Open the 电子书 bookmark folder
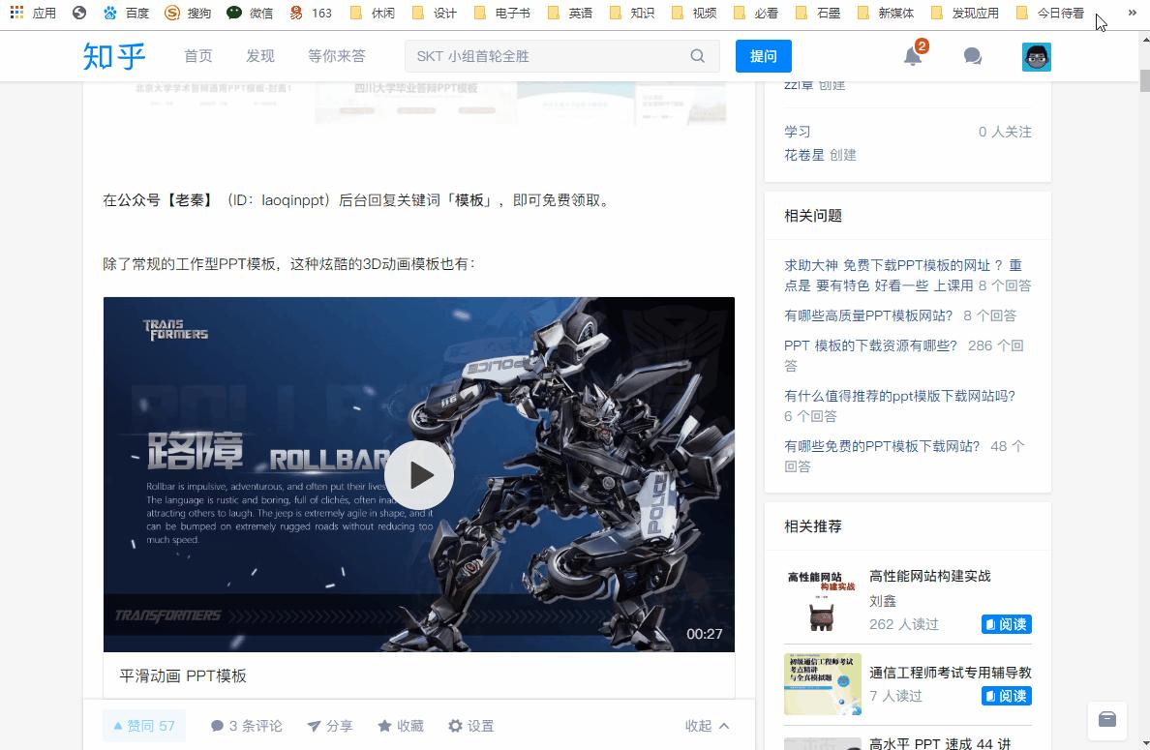Image resolution: width=1150 pixels, height=750 pixels. (501, 13)
